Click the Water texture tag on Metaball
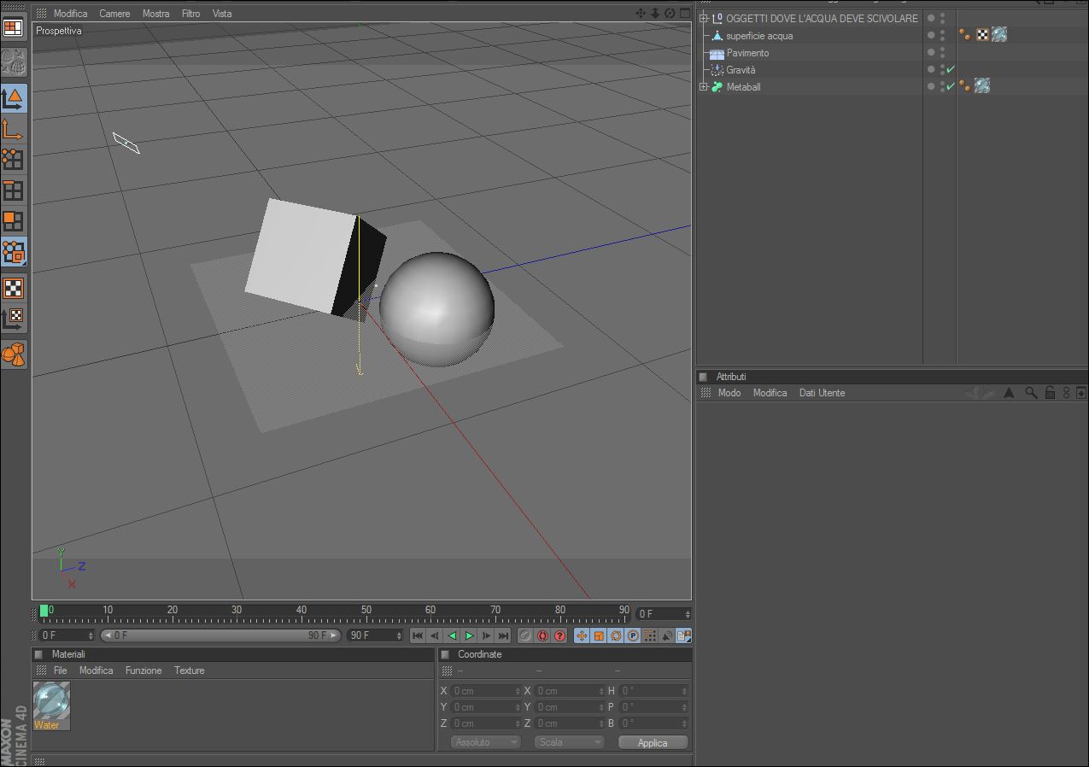This screenshot has height=767, width=1089. point(982,86)
